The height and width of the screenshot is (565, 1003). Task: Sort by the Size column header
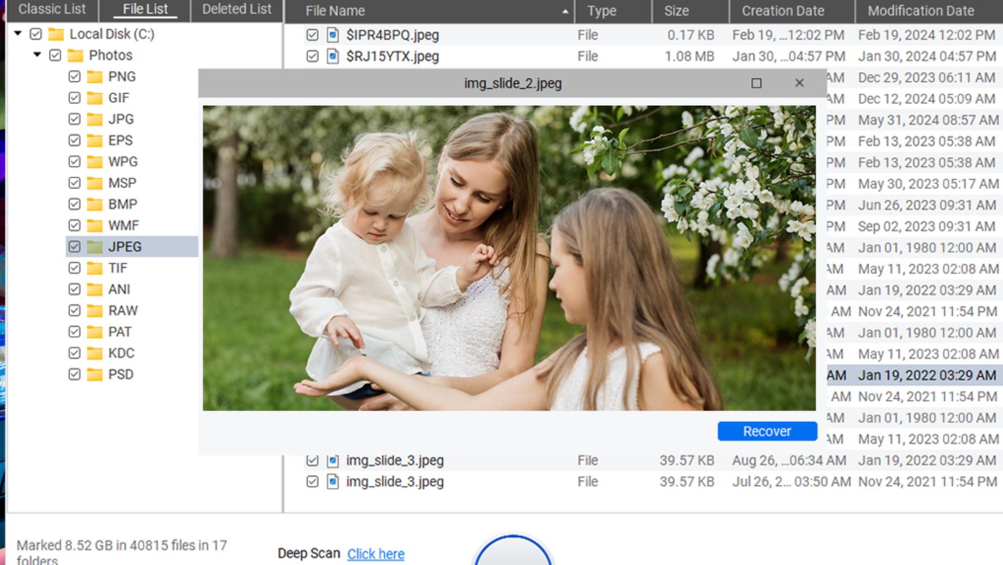tap(676, 10)
